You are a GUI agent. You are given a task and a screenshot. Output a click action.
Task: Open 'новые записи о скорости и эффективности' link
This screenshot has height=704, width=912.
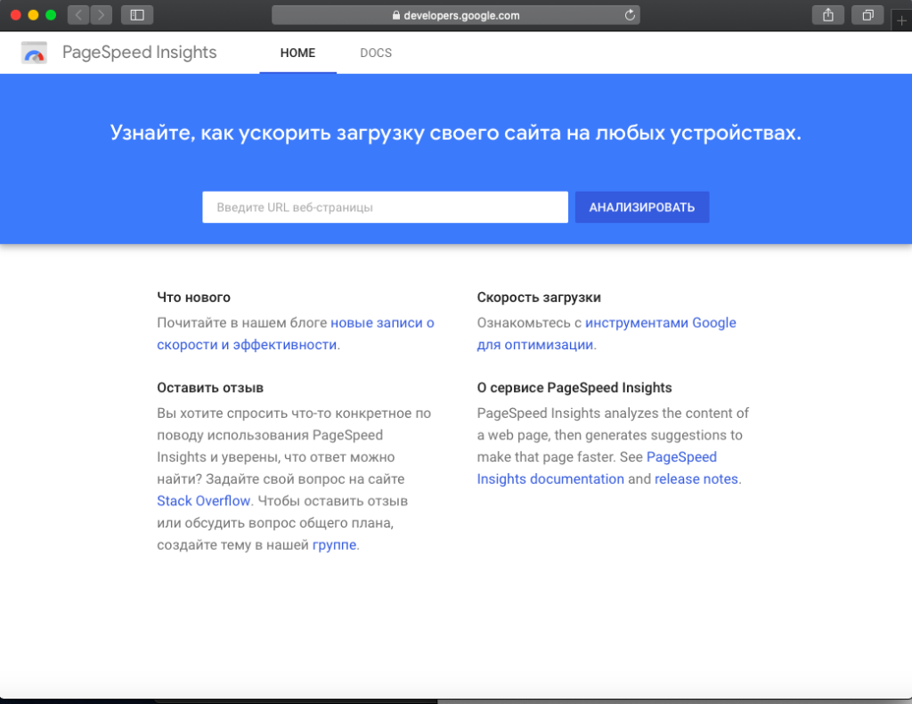coord(296,333)
